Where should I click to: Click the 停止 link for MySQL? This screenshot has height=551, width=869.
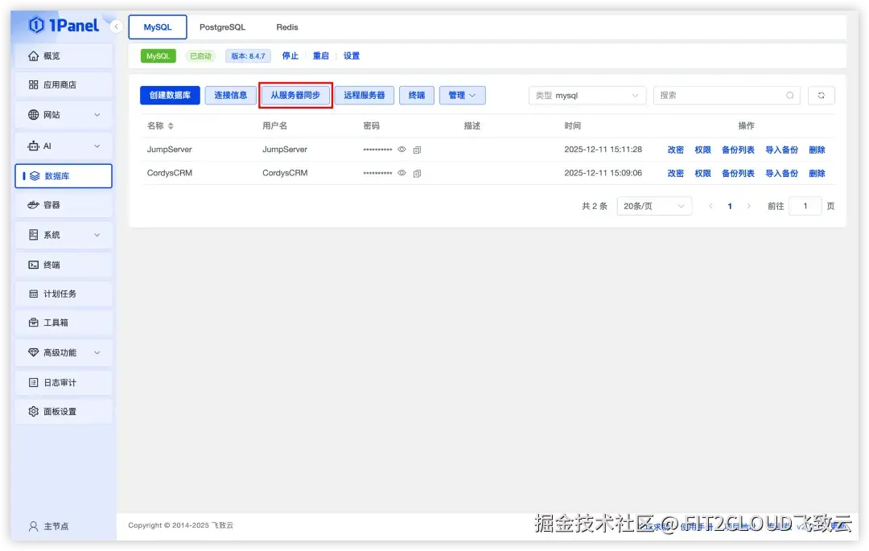290,56
